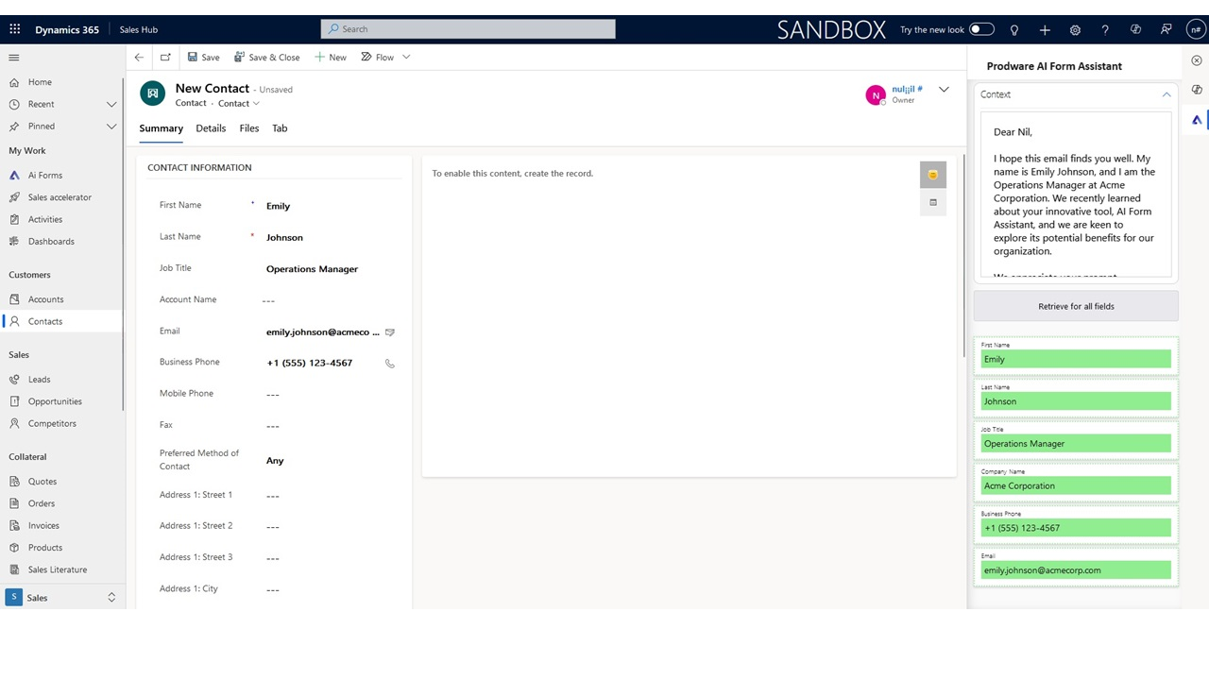Image resolution: width=1209 pixels, height=680 pixels.
Task: Click the Save command
Action: point(203,58)
